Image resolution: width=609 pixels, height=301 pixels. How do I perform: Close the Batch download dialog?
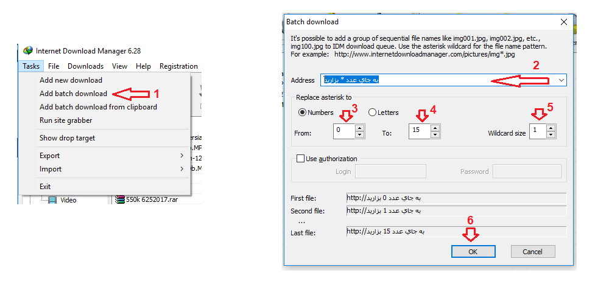[x=563, y=22]
